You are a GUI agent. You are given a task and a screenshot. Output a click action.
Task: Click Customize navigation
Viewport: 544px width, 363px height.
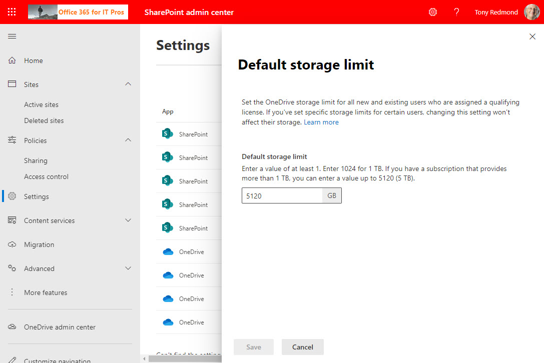(x=57, y=360)
